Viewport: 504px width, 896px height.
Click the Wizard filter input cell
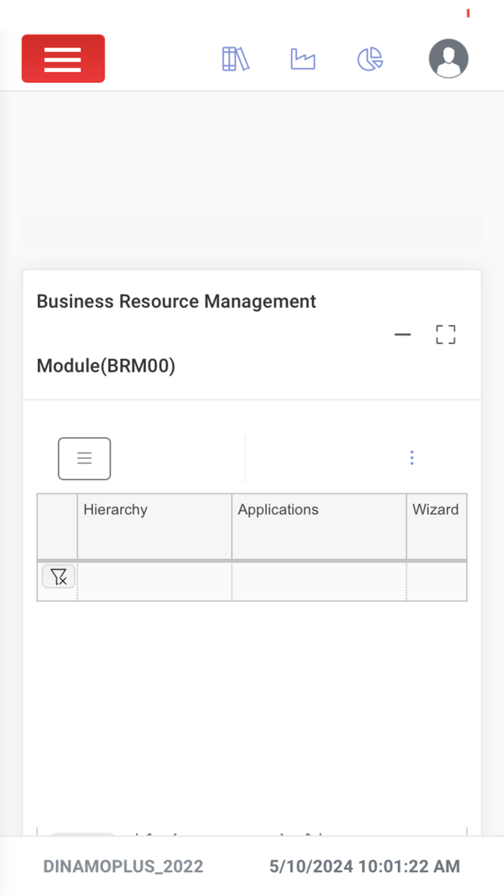(x=436, y=581)
